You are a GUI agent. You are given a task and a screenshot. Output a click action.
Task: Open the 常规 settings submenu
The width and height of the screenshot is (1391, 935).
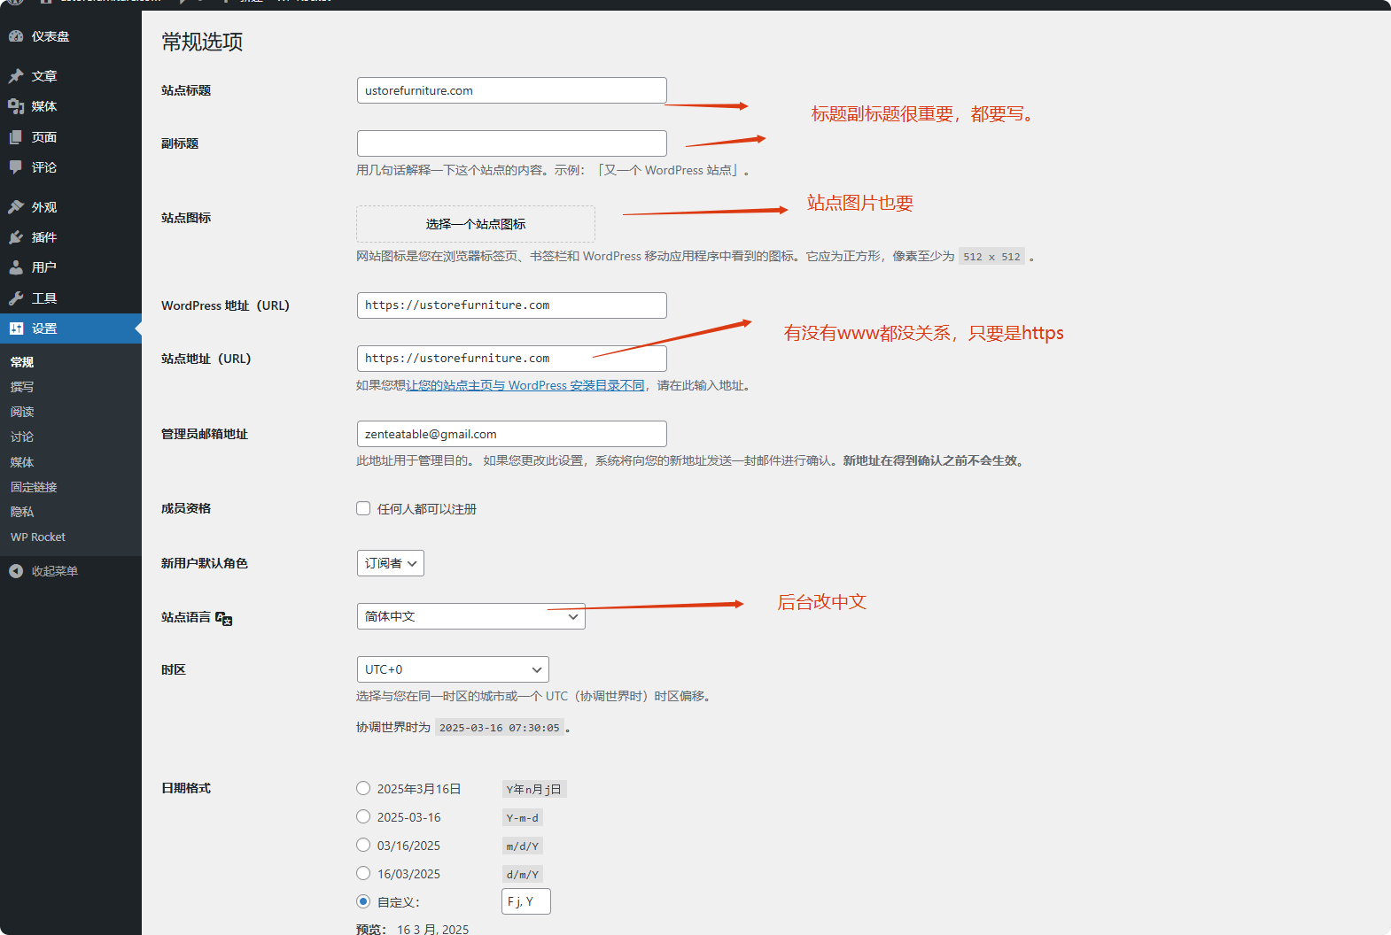(x=22, y=362)
